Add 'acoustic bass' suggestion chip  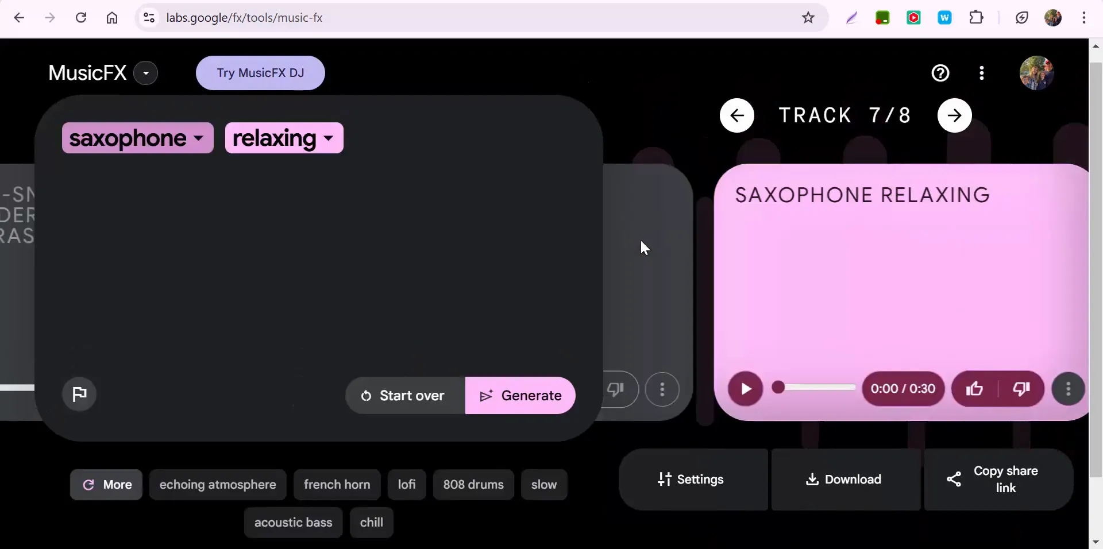[x=294, y=523]
